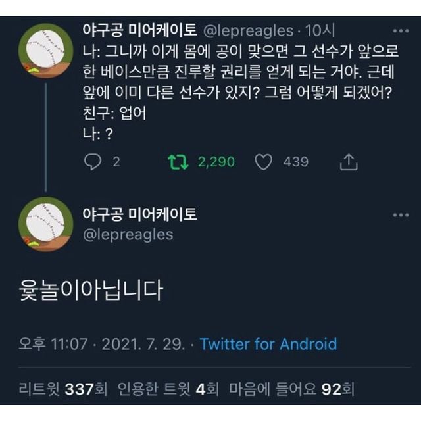Image resolution: width=421 pixels, height=421 pixels.
Task: Open the first tweet's three-dot menu
Action: click(x=401, y=31)
